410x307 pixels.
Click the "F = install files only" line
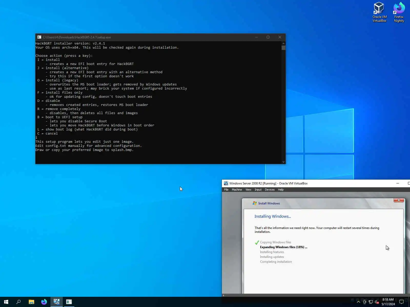(x=60, y=93)
